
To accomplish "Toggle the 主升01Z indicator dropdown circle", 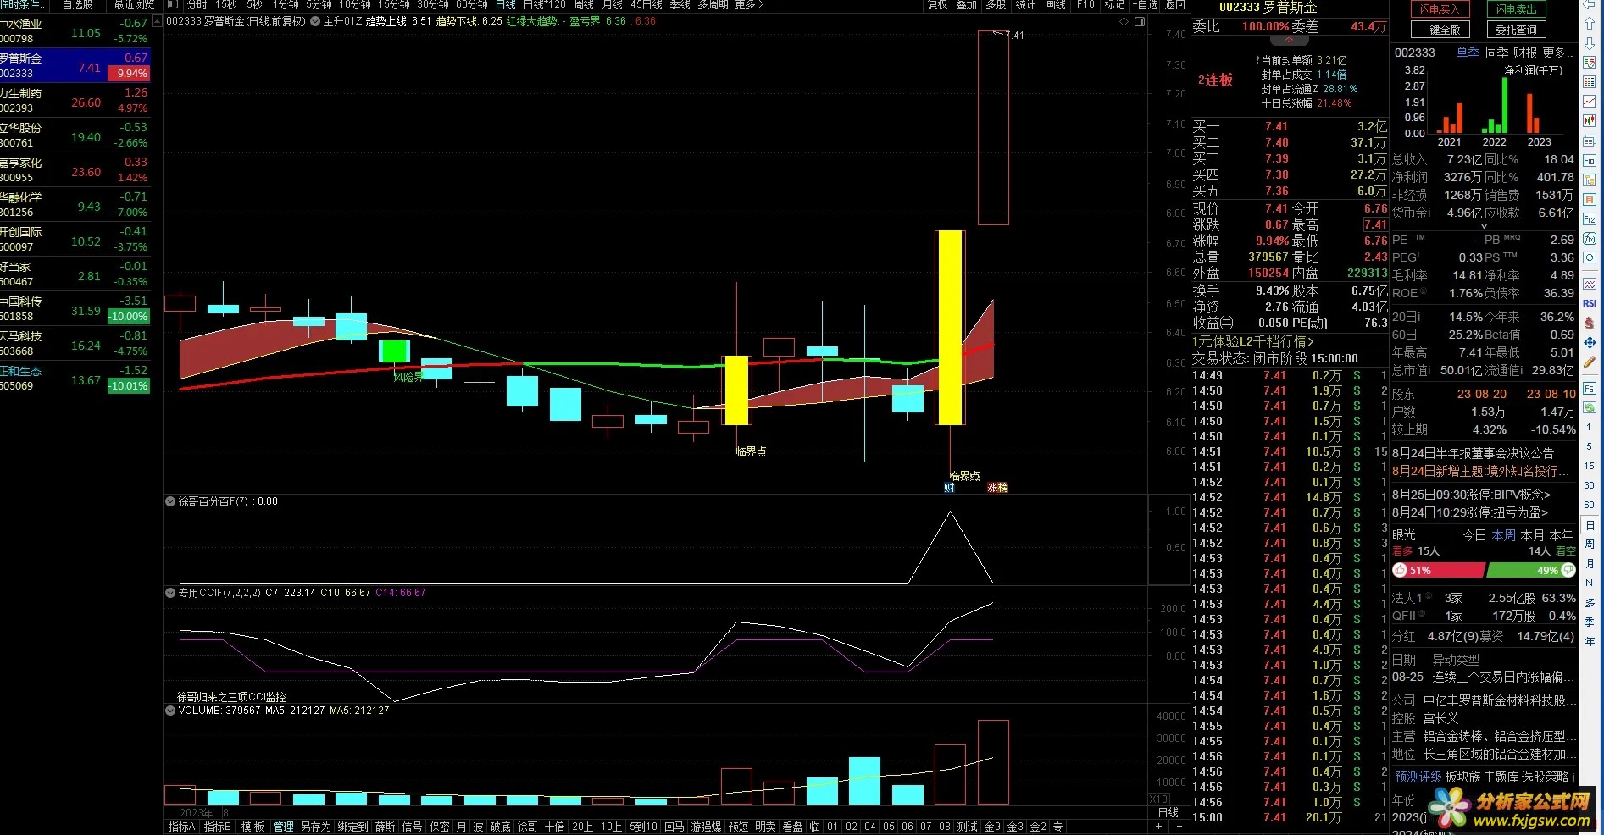I will (x=315, y=22).
